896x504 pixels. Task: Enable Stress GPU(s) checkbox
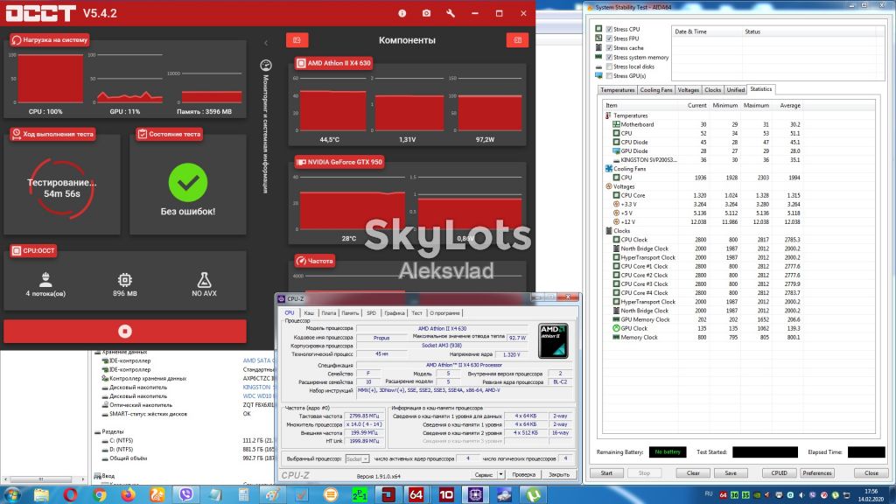pyautogui.click(x=609, y=75)
